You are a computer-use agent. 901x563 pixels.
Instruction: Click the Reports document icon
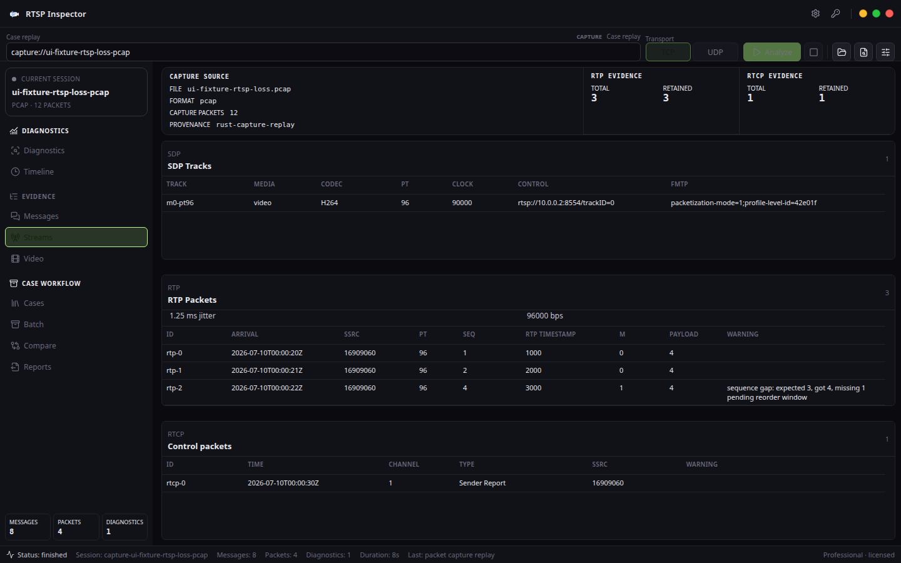coord(16,367)
